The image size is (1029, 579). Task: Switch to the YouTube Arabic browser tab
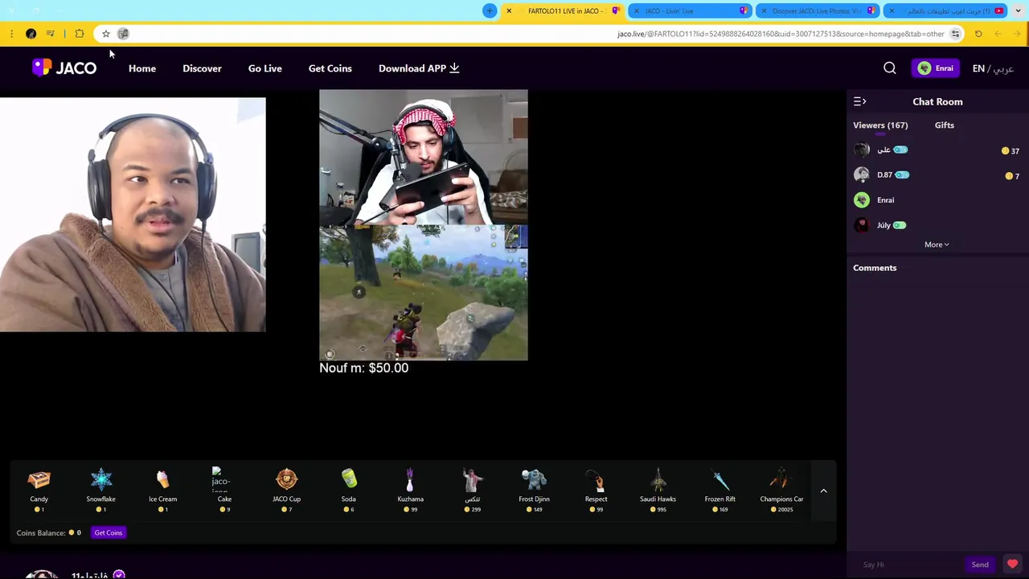tap(945, 10)
